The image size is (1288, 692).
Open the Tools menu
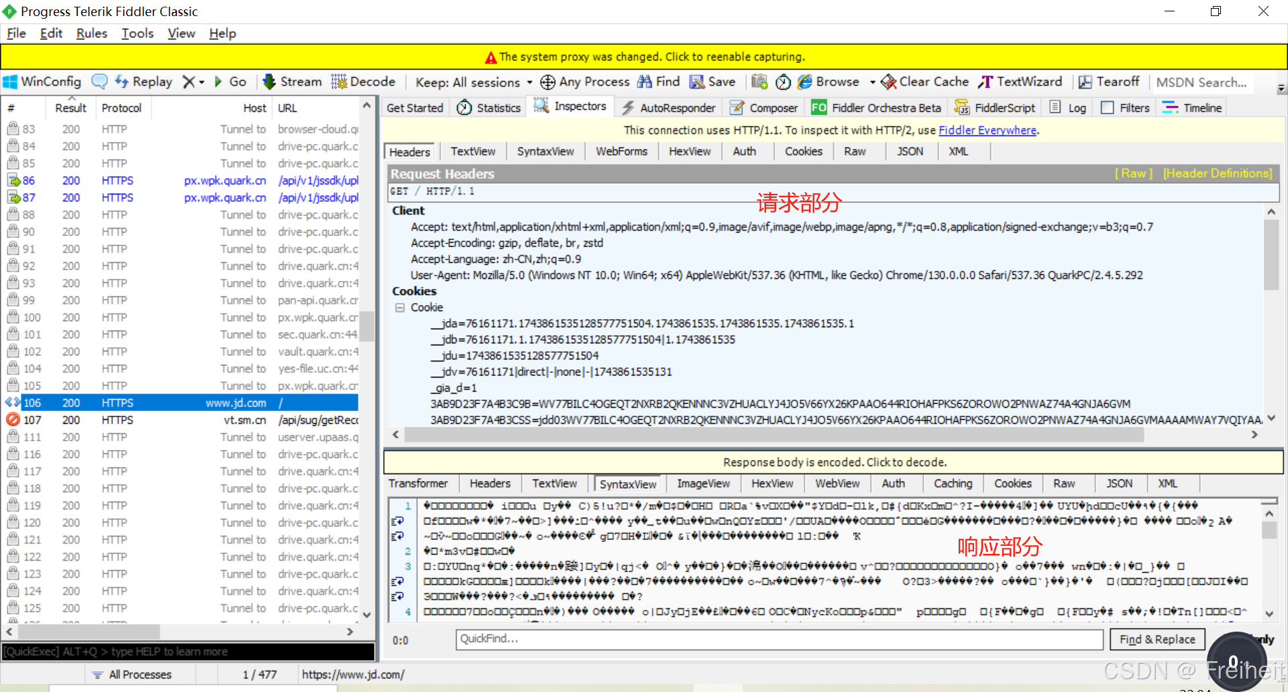point(138,34)
